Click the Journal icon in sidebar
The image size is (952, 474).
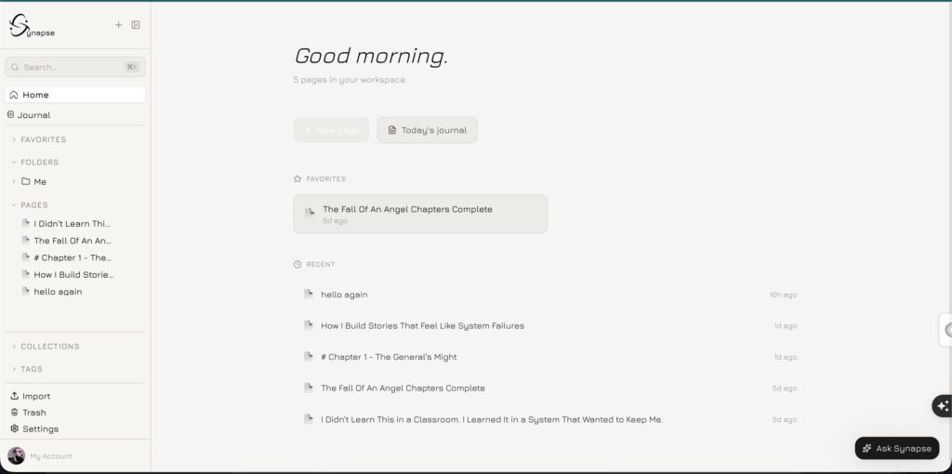pos(10,114)
